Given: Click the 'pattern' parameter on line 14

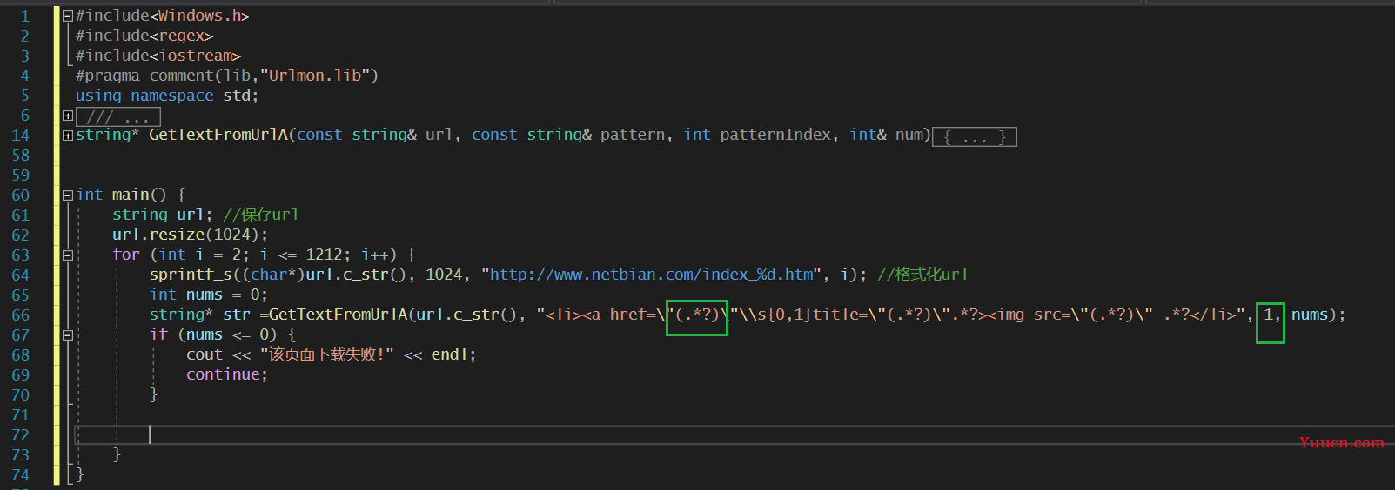Looking at the screenshot, I should click(633, 135).
